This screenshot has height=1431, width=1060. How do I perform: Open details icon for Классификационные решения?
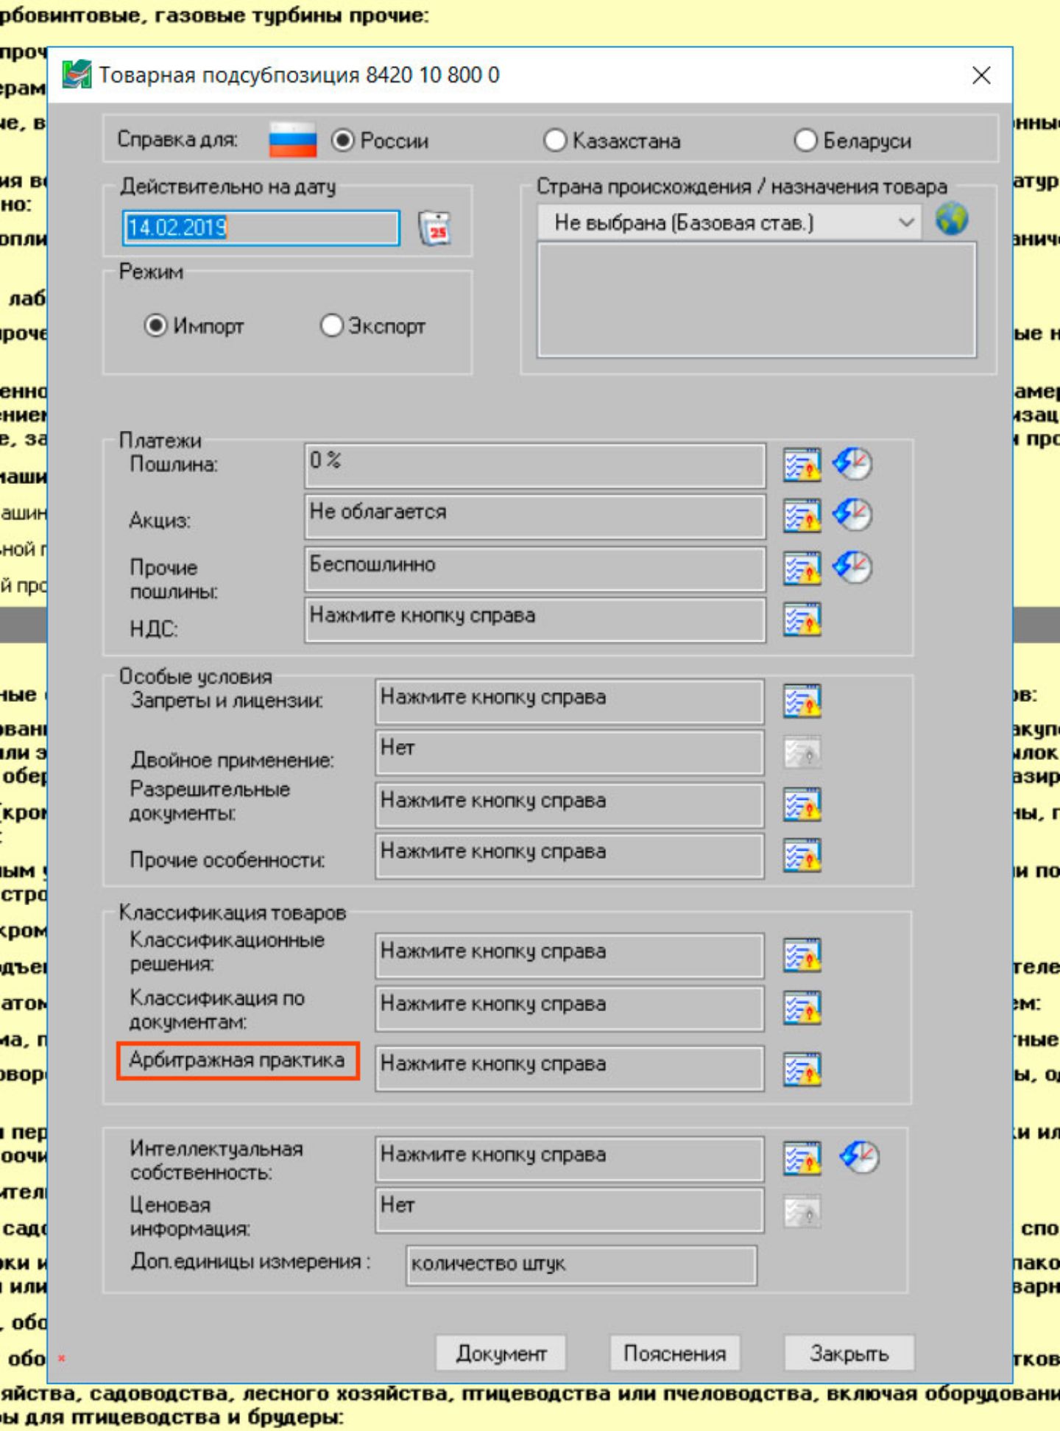802,955
